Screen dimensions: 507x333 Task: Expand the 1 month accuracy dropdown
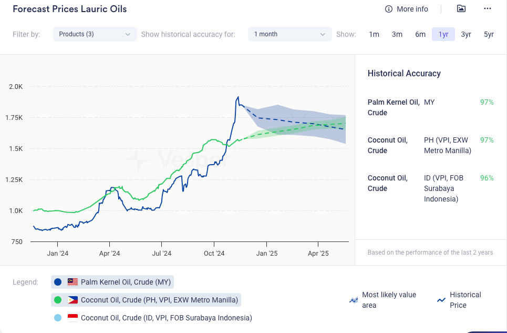[289, 34]
